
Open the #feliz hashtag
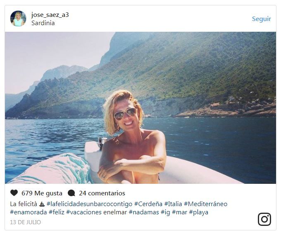(57, 212)
